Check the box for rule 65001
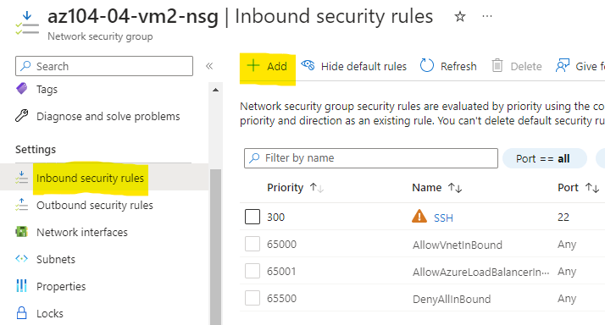605x325 pixels. 253,271
